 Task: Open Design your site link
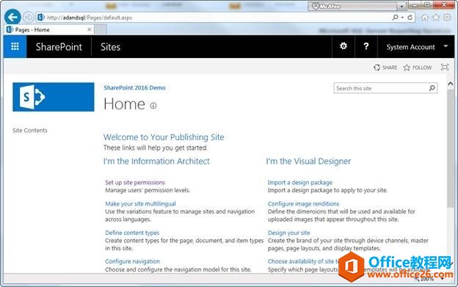[288, 233]
